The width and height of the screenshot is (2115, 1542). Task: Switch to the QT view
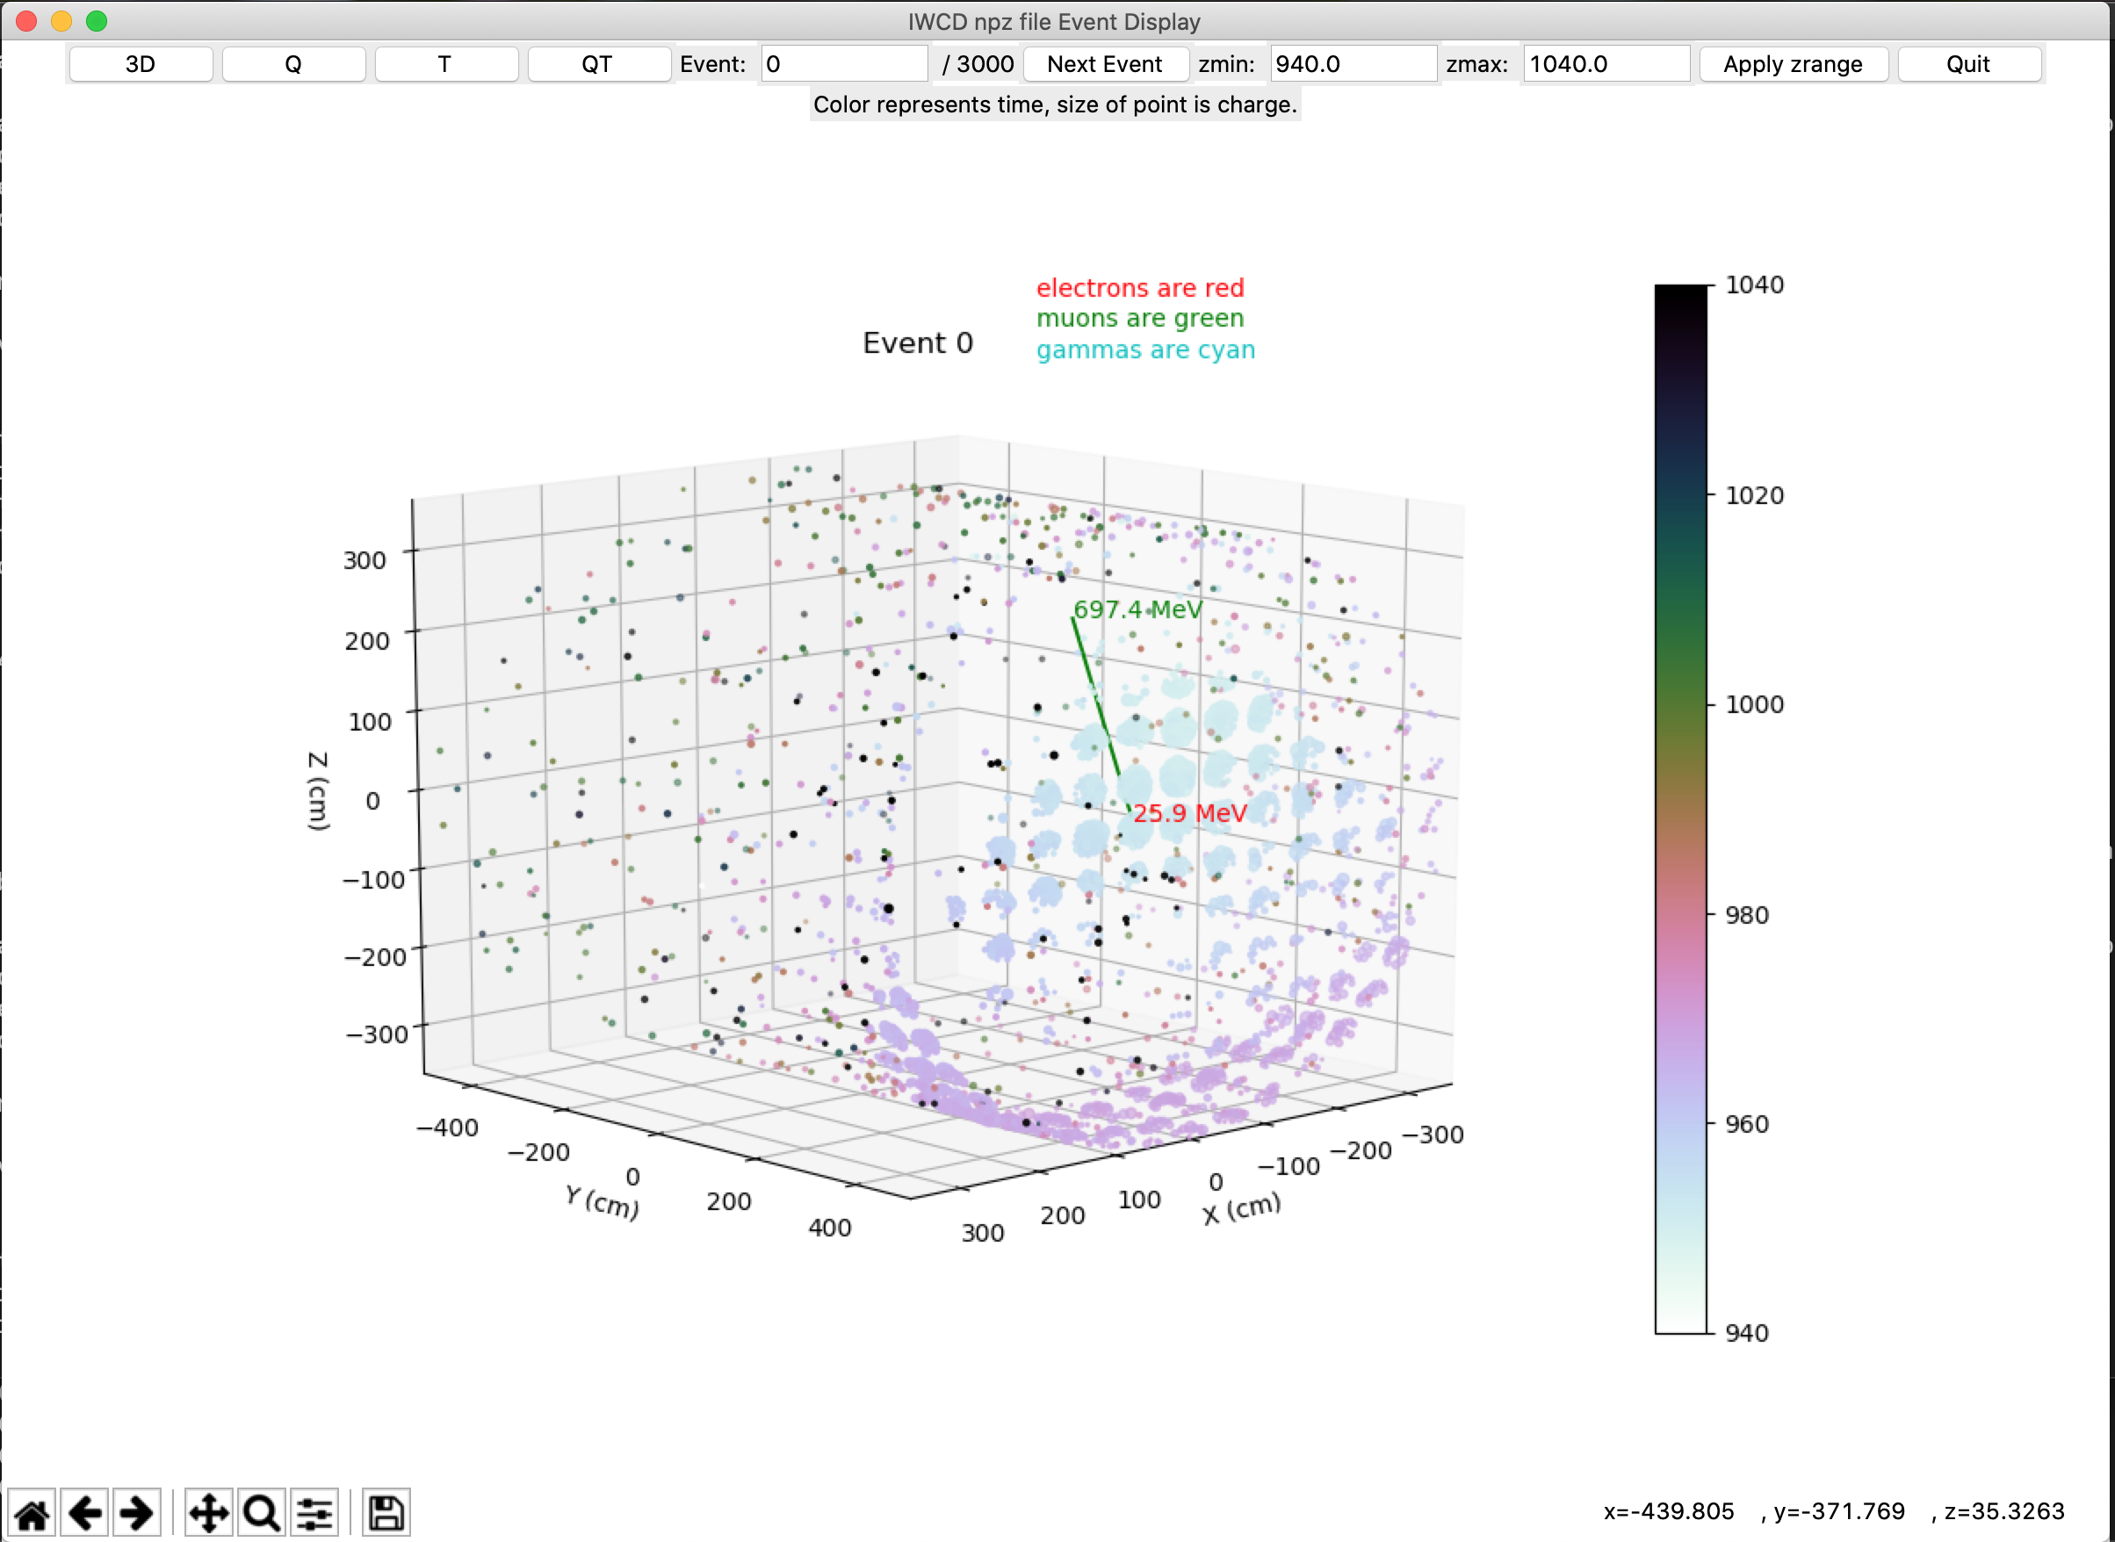click(x=597, y=64)
